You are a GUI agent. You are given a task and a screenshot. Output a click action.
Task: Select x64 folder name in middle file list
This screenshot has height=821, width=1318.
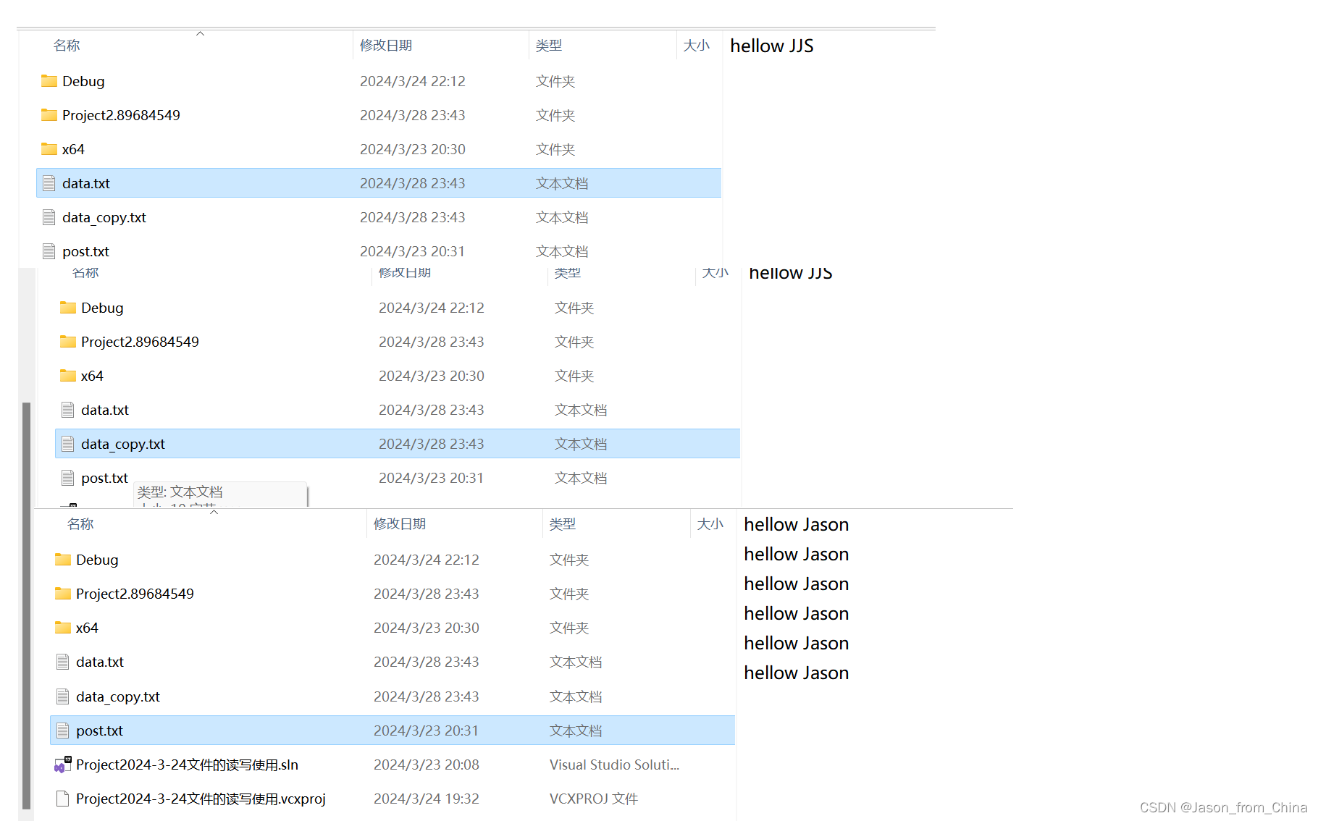point(92,376)
